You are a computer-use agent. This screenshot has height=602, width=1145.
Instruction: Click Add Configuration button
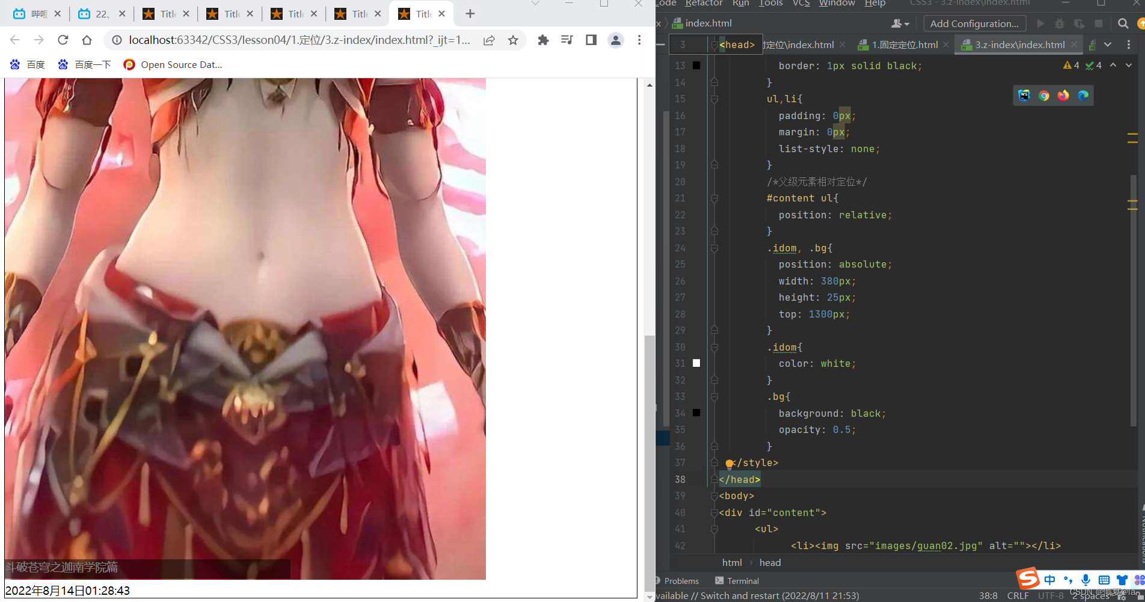click(974, 23)
